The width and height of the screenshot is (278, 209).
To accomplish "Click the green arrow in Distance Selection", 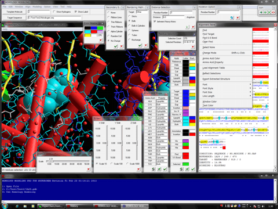I will point(187,27).
